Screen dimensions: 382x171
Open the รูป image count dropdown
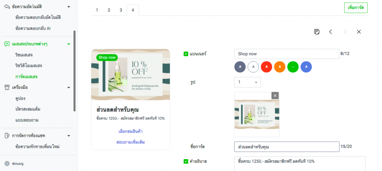247,82
